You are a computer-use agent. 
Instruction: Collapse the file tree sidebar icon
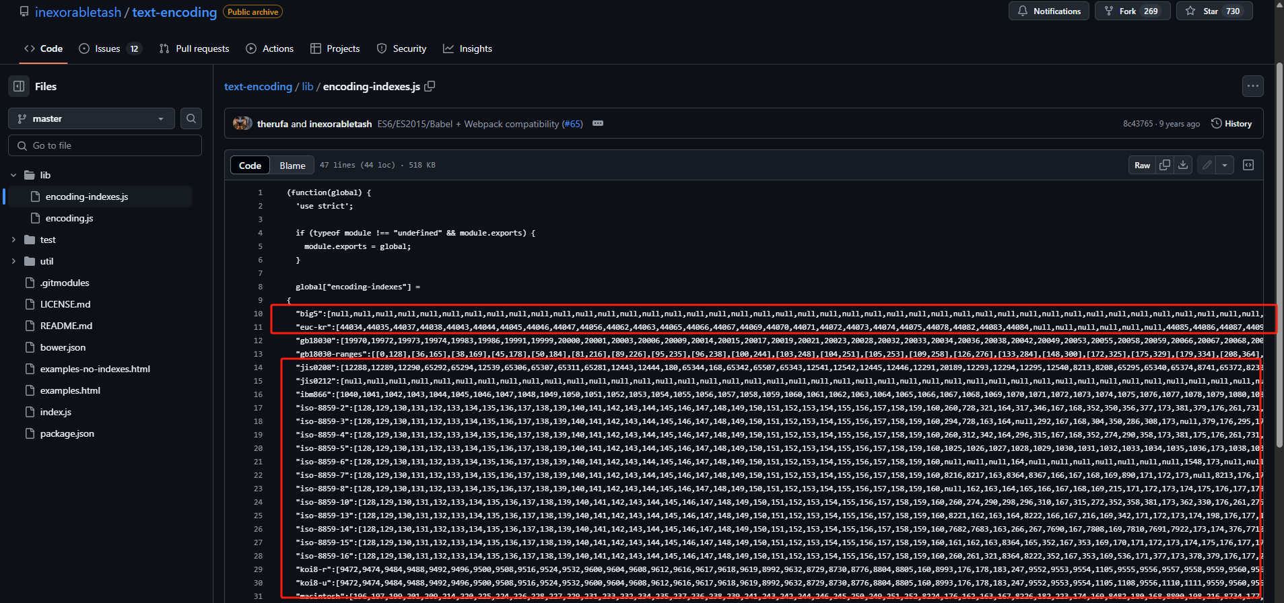click(x=19, y=86)
